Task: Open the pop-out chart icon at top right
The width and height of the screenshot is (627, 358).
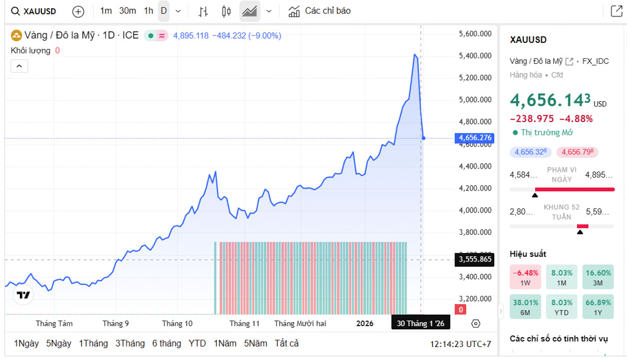Action: coord(616,11)
